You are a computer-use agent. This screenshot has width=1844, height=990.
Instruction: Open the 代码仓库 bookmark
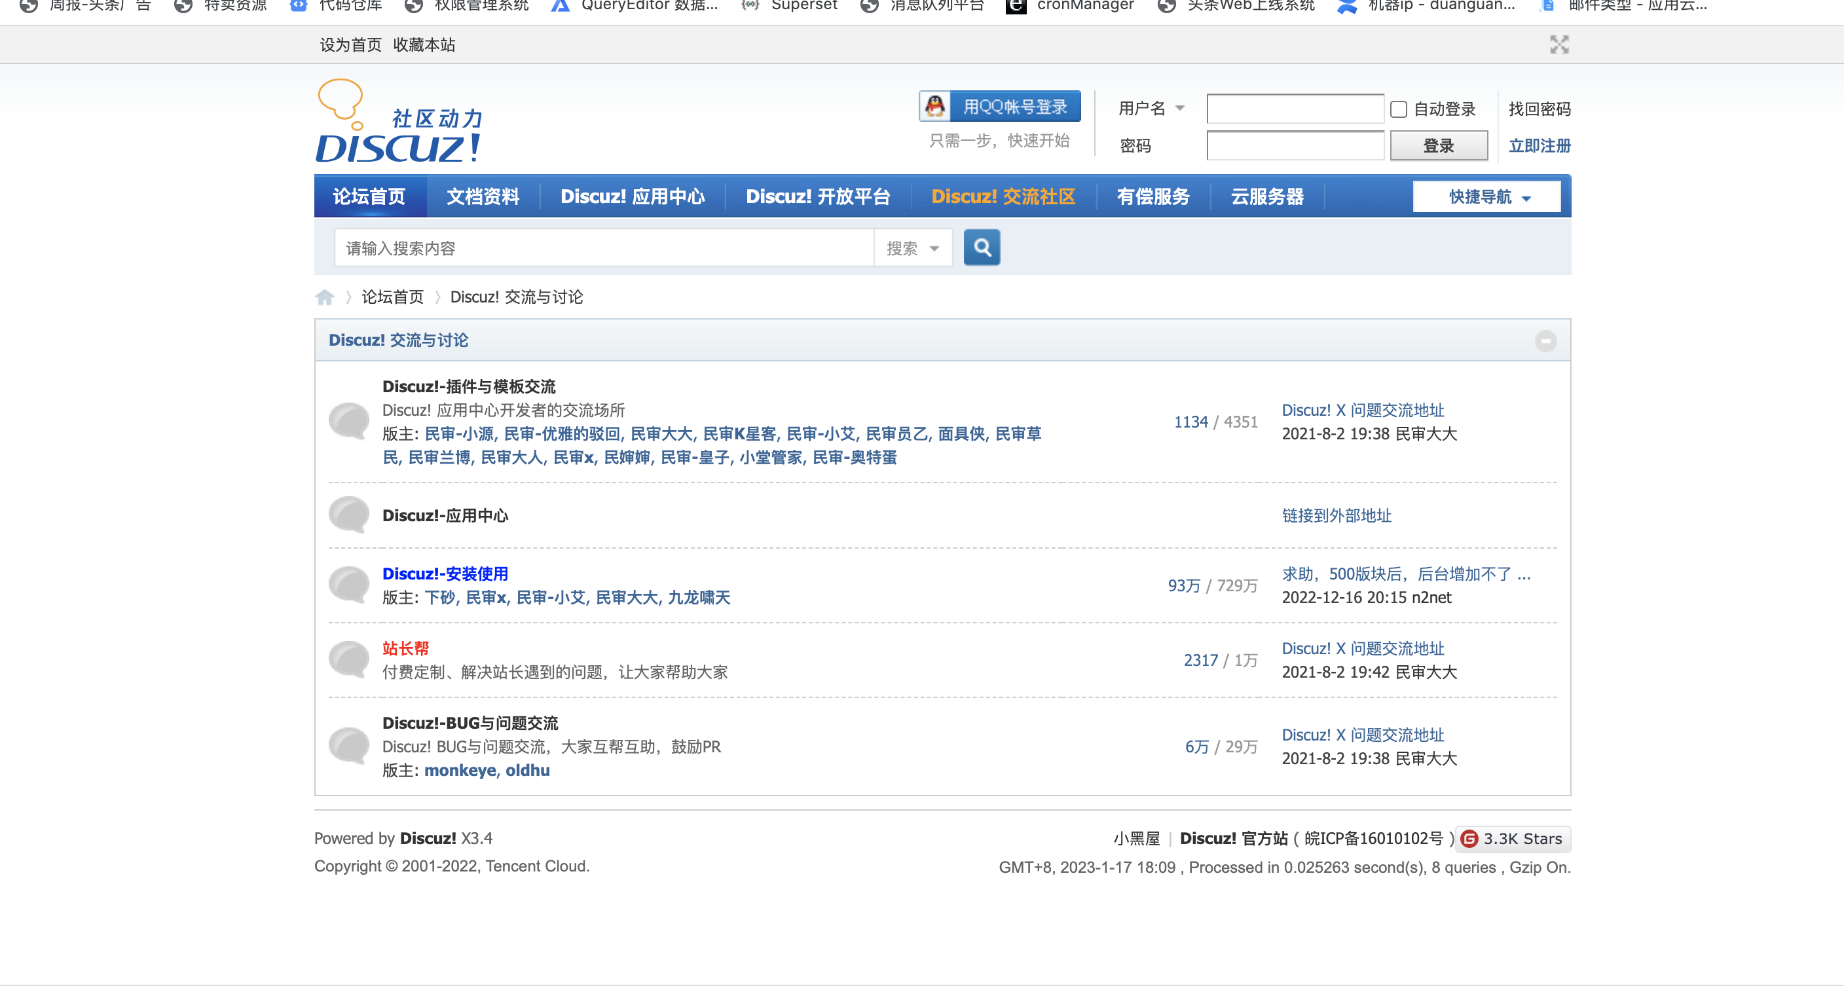pos(337,6)
